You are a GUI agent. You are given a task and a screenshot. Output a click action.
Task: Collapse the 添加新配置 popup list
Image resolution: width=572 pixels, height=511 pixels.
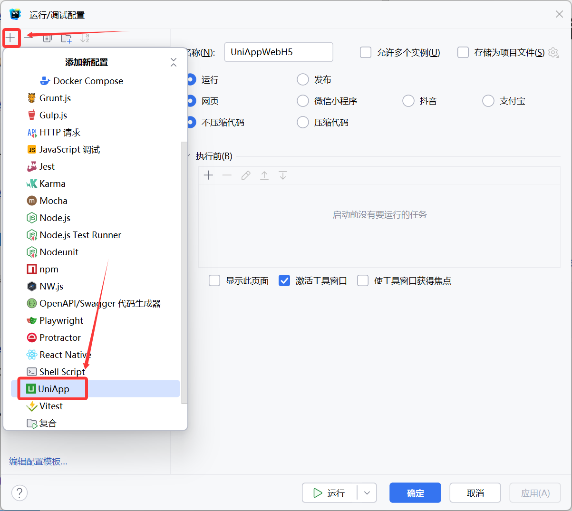click(174, 62)
